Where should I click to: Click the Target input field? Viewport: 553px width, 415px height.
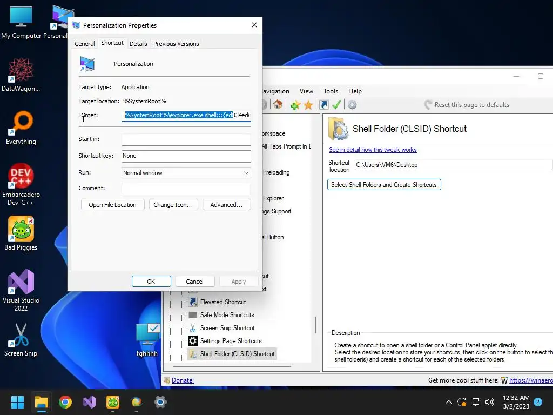[x=186, y=116]
